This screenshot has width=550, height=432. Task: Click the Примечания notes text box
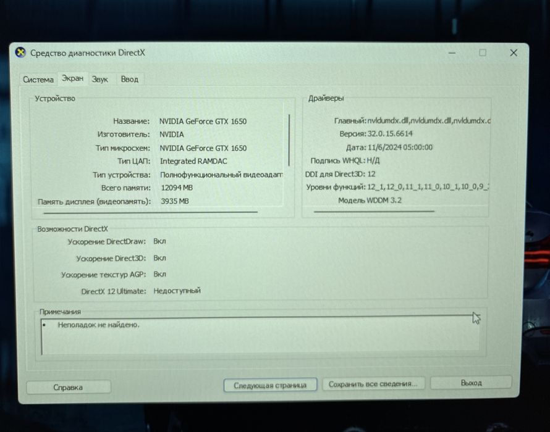tap(260, 336)
